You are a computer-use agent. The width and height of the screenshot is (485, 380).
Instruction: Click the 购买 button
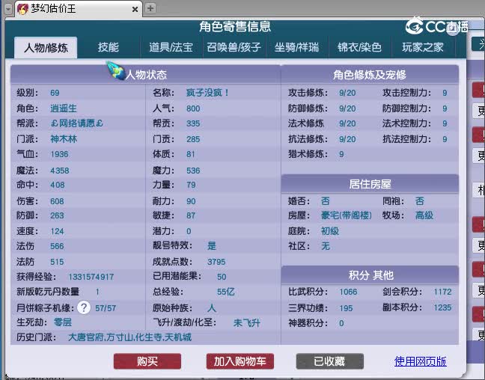(147, 361)
